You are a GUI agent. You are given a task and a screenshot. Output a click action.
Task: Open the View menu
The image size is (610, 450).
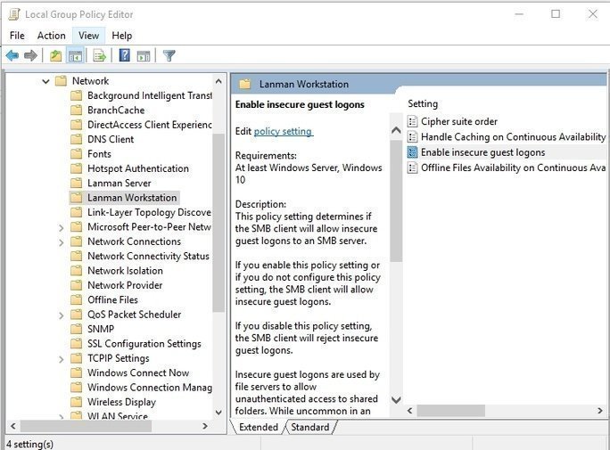(88, 36)
